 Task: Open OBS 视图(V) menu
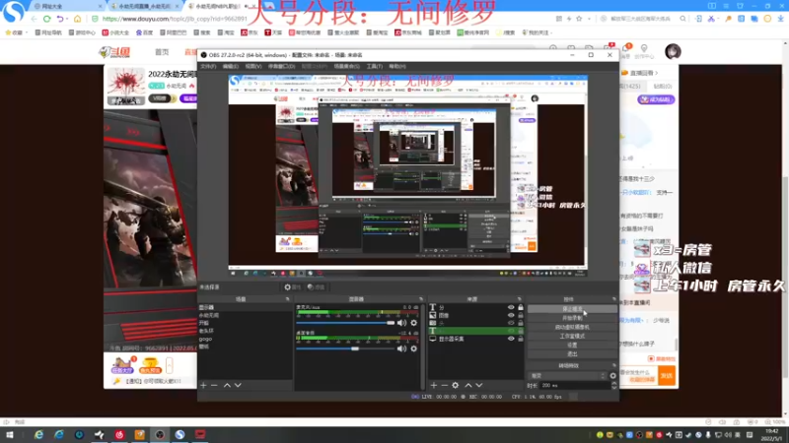tap(253, 66)
